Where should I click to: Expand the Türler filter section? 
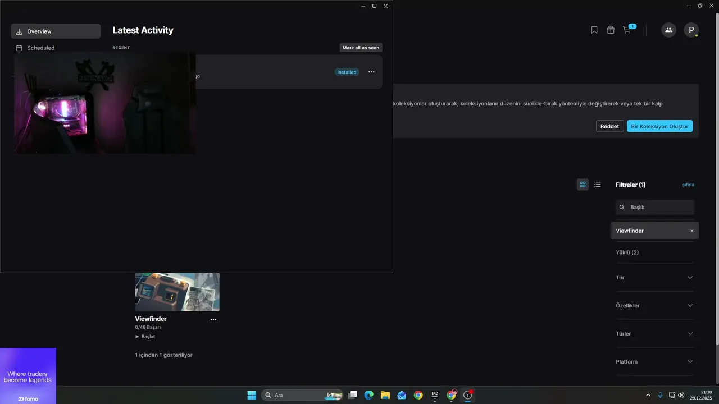pyautogui.click(x=654, y=333)
